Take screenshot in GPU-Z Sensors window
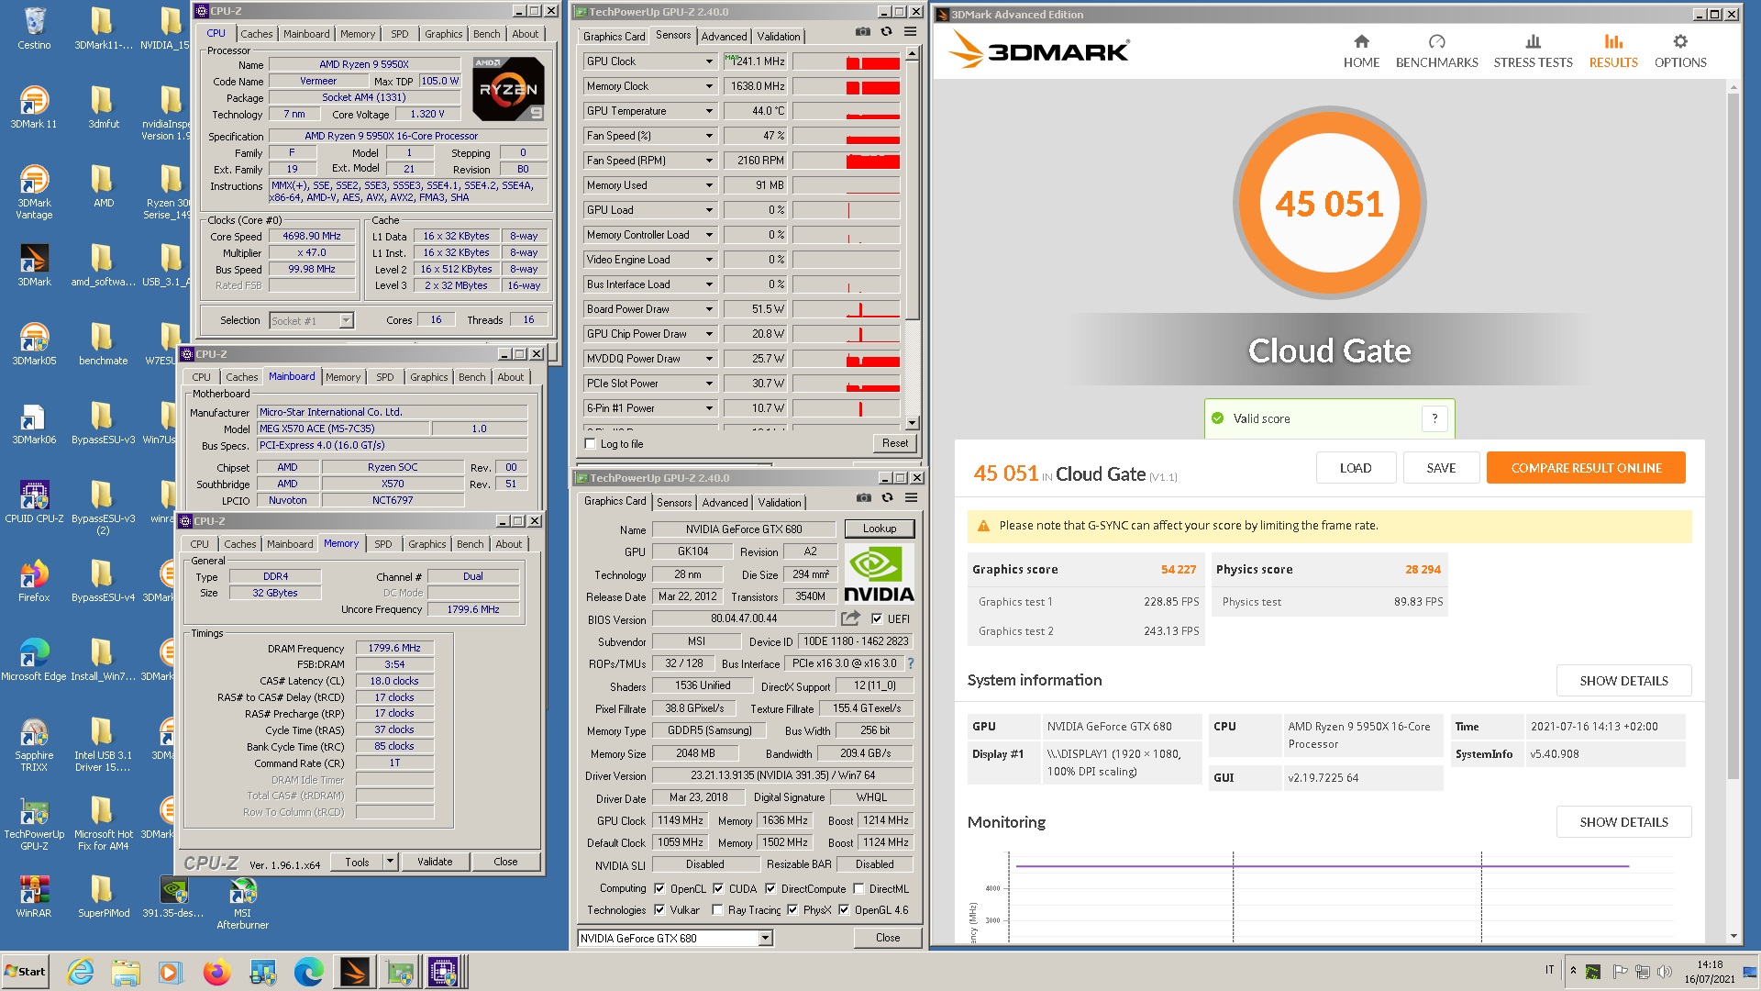 coord(862,31)
